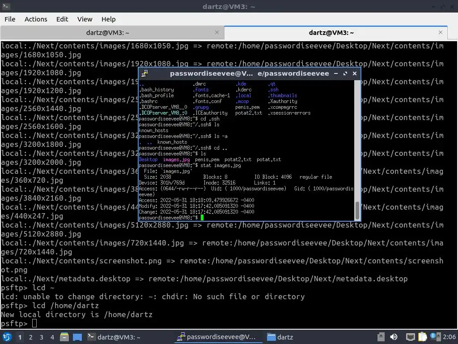Screen dimensions: 458x344
Task: Click the PuTTY window scrollbar thumb
Action: (x=357, y=211)
